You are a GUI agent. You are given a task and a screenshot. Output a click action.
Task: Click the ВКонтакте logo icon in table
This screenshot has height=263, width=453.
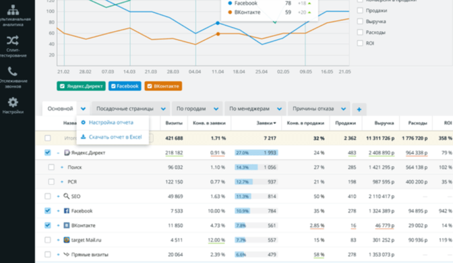(67, 225)
